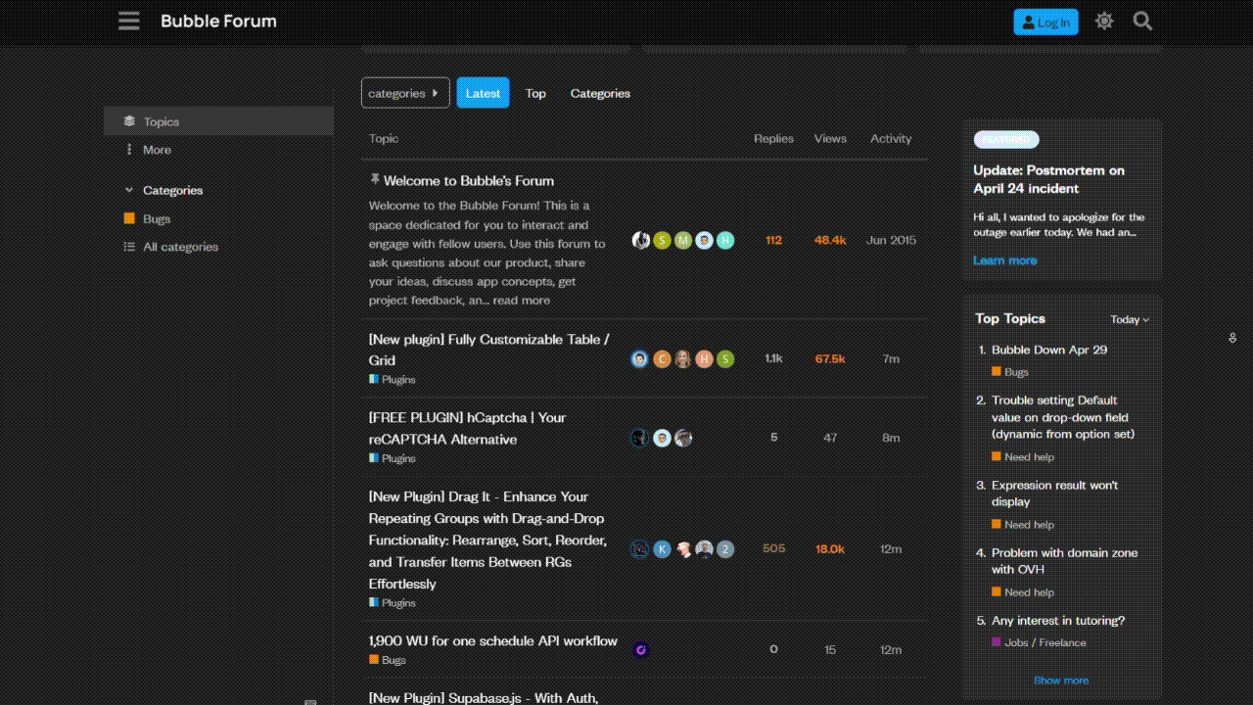Open Plugins badge under hCaptcha topic
Viewport: 1253px width, 705px height.
pos(393,458)
